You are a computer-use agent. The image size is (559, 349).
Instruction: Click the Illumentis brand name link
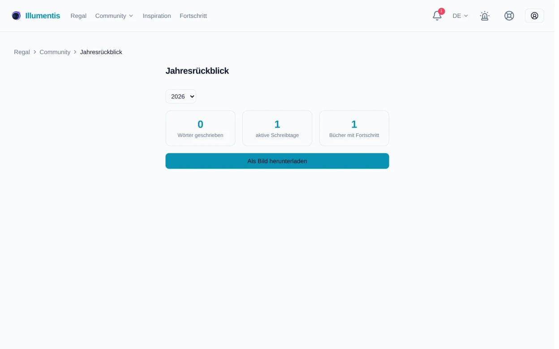point(43,16)
